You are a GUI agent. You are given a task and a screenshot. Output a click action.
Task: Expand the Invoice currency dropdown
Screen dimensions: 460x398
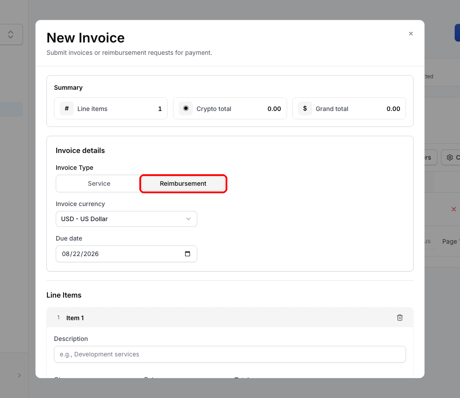click(x=126, y=219)
